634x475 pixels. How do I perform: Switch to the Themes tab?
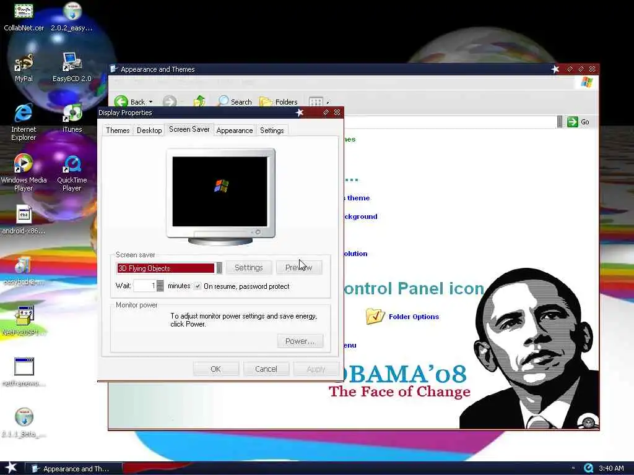118,130
